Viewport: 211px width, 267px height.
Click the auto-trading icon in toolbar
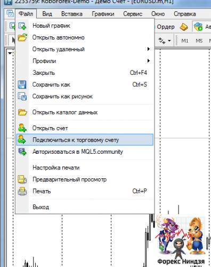click(x=198, y=27)
